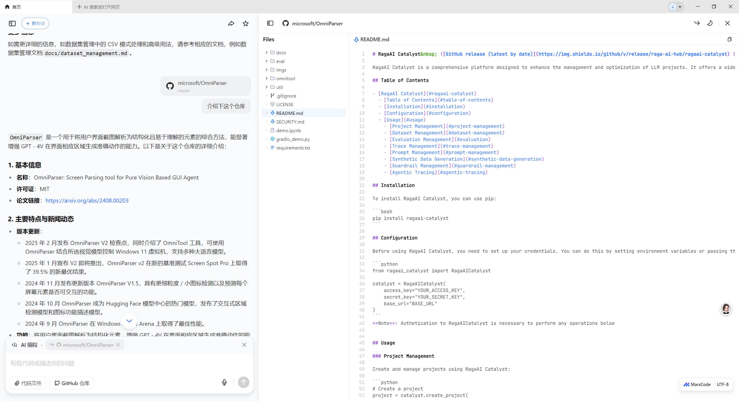
Task: Add a GitHub 仓库 repository
Action: pyautogui.click(x=72, y=383)
